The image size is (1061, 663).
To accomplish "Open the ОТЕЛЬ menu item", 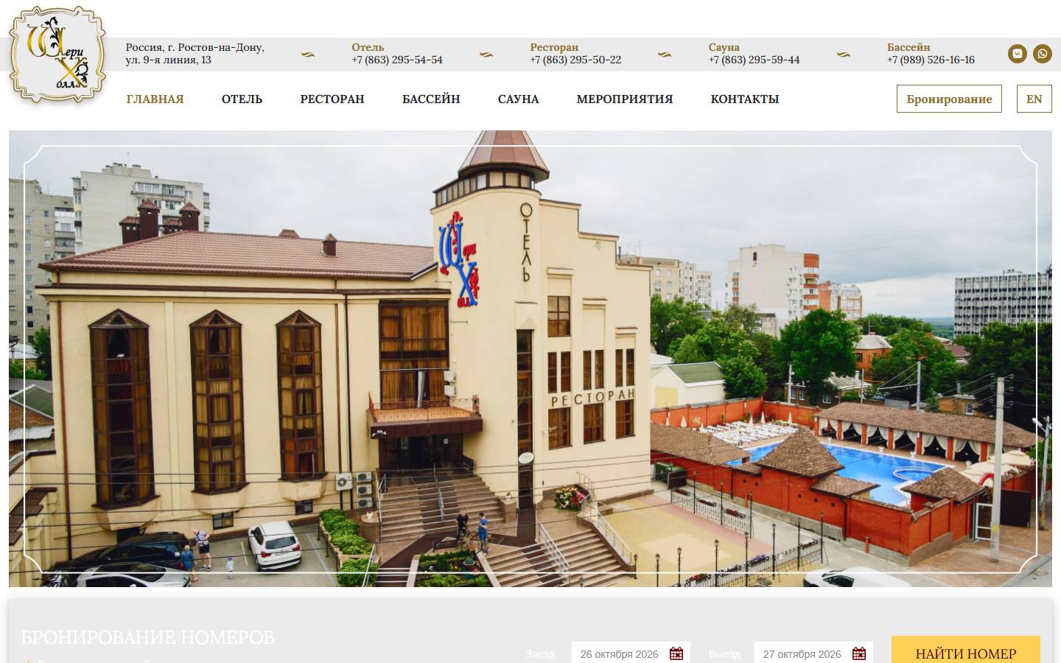I will click(242, 99).
